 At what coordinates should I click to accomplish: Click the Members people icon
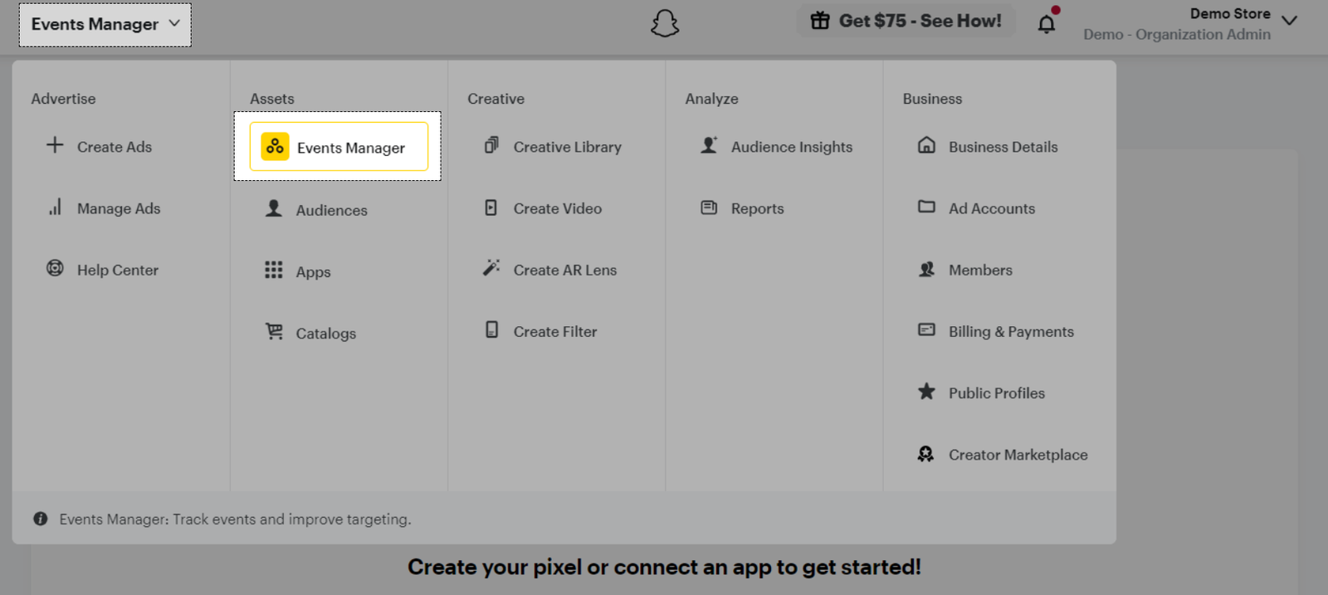tap(926, 269)
